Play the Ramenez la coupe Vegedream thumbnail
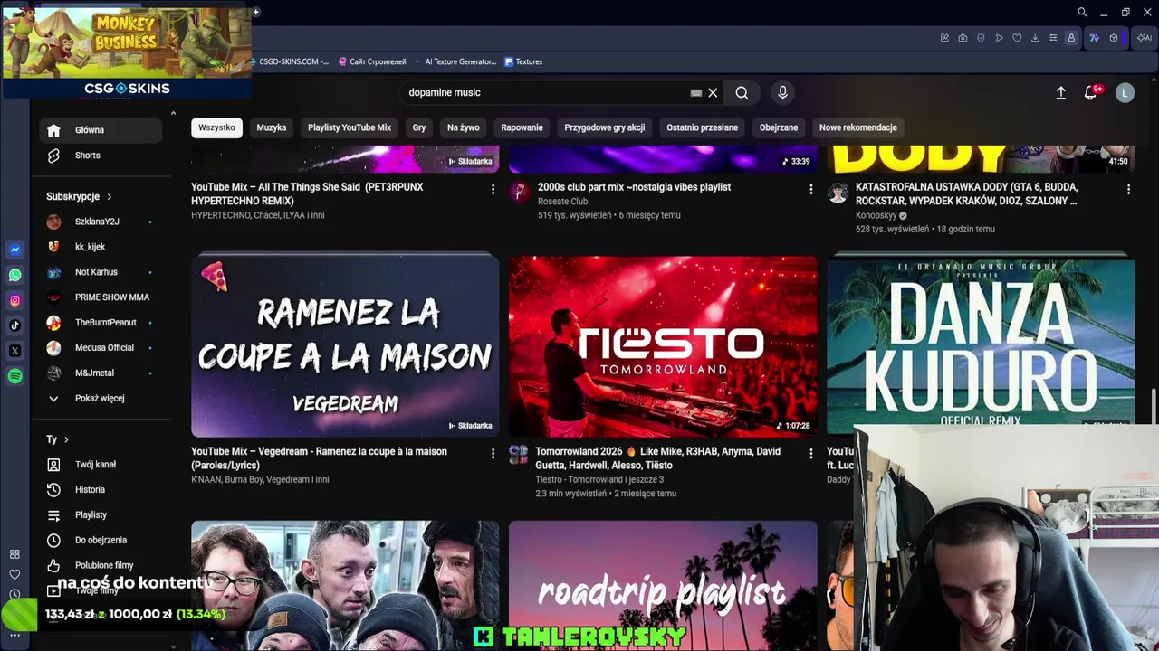1159x651 pixels. pos(345,345)
